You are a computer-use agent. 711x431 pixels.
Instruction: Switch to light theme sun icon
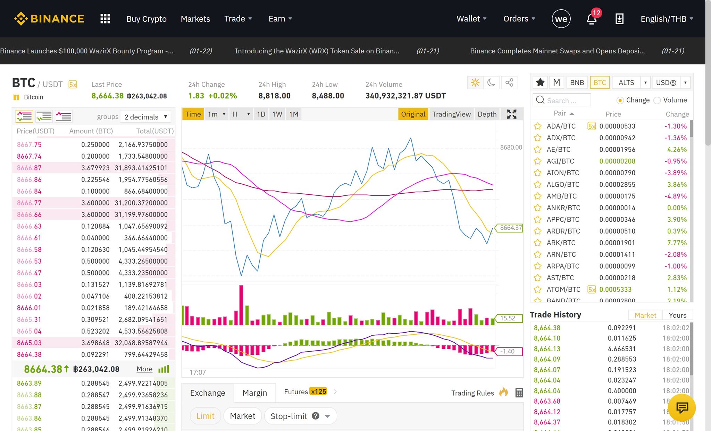tap(475, 82)
